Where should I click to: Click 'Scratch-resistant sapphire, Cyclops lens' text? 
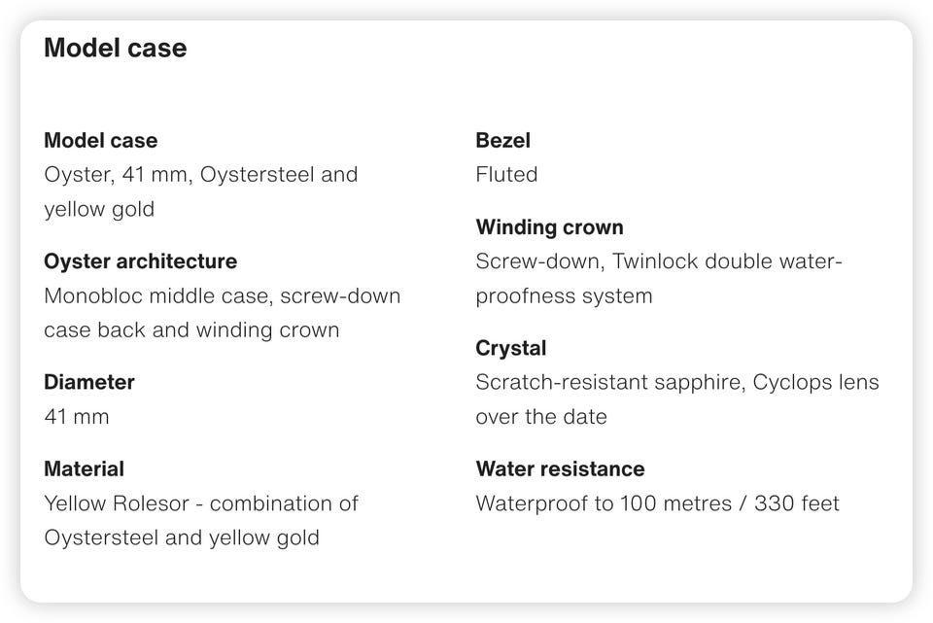point(677,382)
